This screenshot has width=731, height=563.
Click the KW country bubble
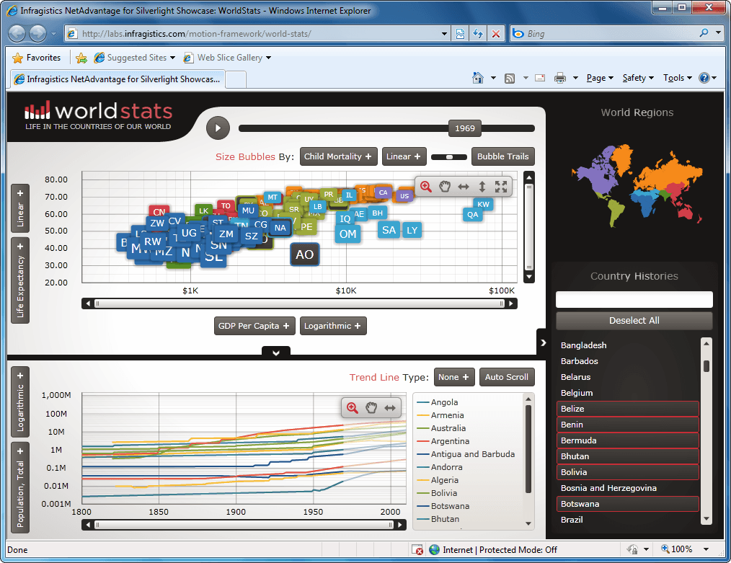click(484, 204)
